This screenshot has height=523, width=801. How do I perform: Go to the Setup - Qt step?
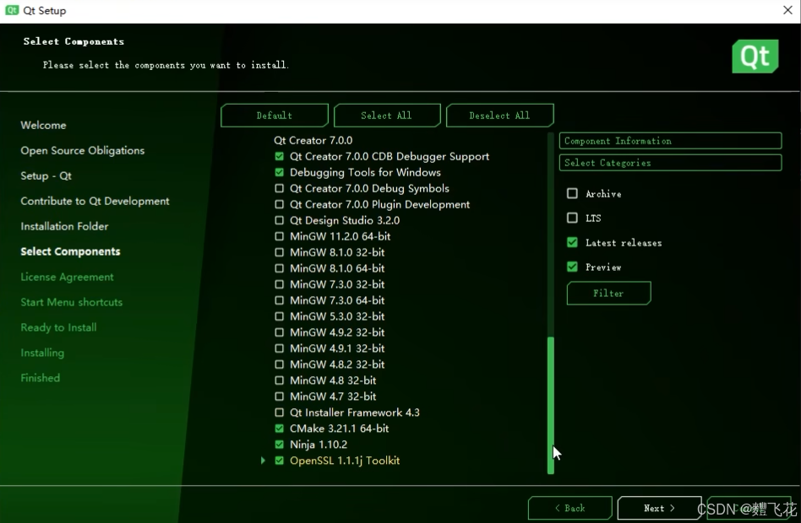point(46,175)
